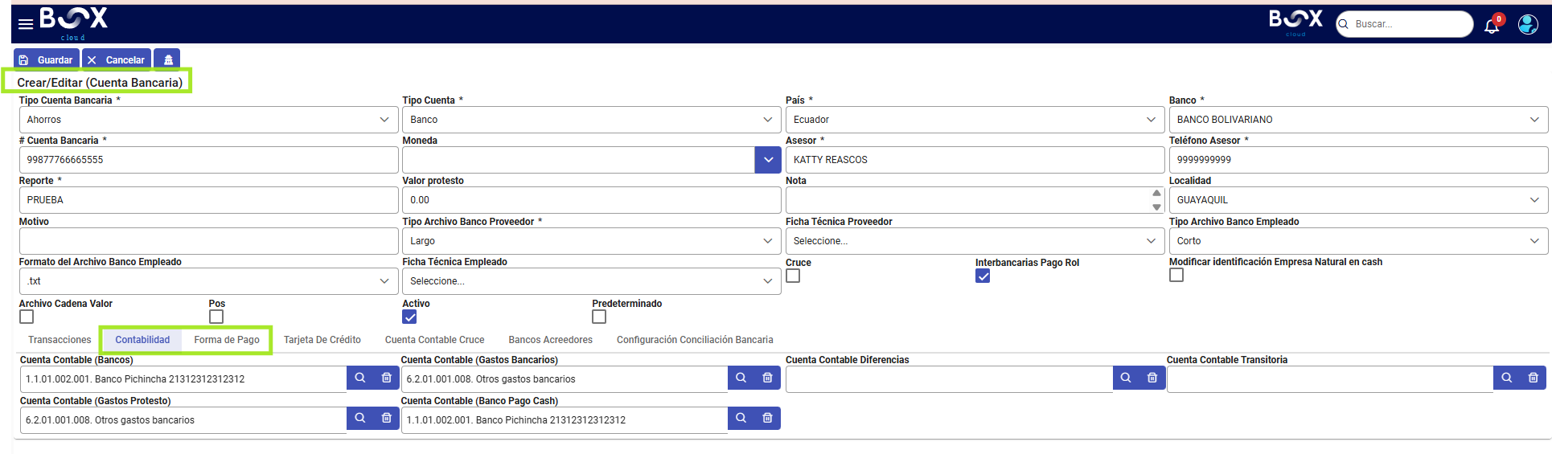Image resolution: width=1552 pixels, height=454 pixels.
Task: Expand Ficha Técnica Proveedor dropdown
Action: click(x=975, y=241)
